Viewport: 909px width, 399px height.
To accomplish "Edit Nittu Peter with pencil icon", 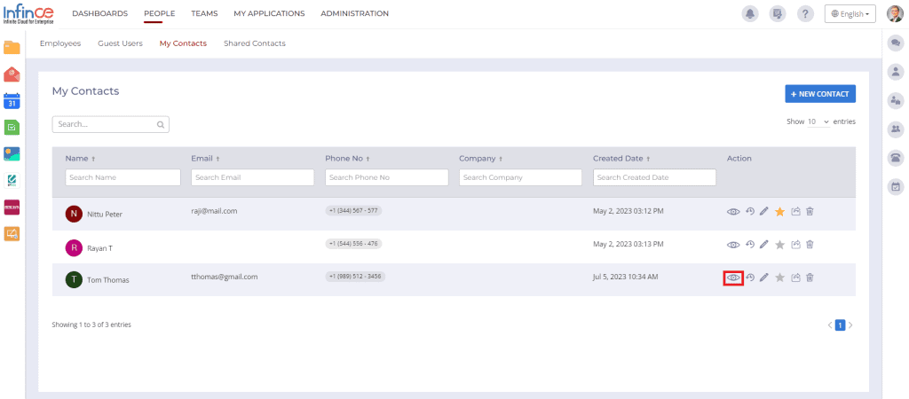I will tap(764, 212).
